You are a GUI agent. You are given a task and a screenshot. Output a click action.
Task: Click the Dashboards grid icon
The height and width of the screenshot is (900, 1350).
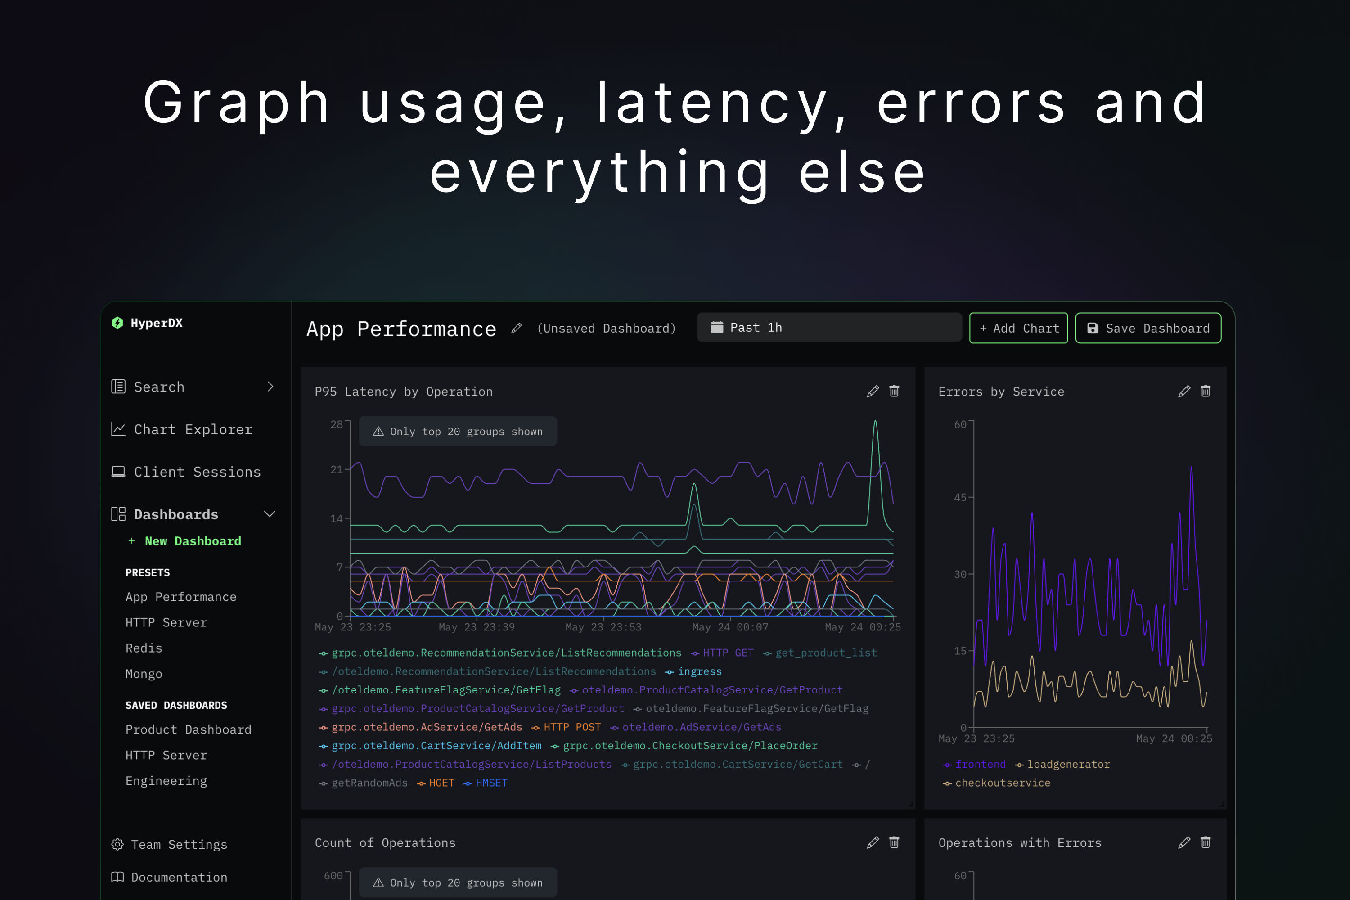point(118,514)
